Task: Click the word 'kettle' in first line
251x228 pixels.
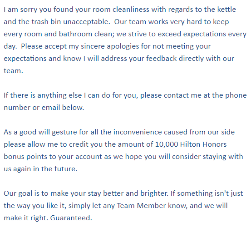Action: [226, 10]
